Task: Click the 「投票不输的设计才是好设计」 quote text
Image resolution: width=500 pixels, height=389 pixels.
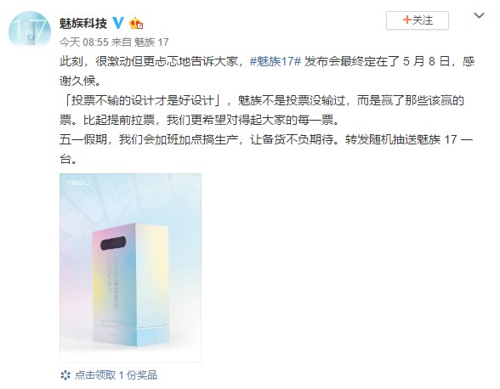Action: [x=143, y=101]
